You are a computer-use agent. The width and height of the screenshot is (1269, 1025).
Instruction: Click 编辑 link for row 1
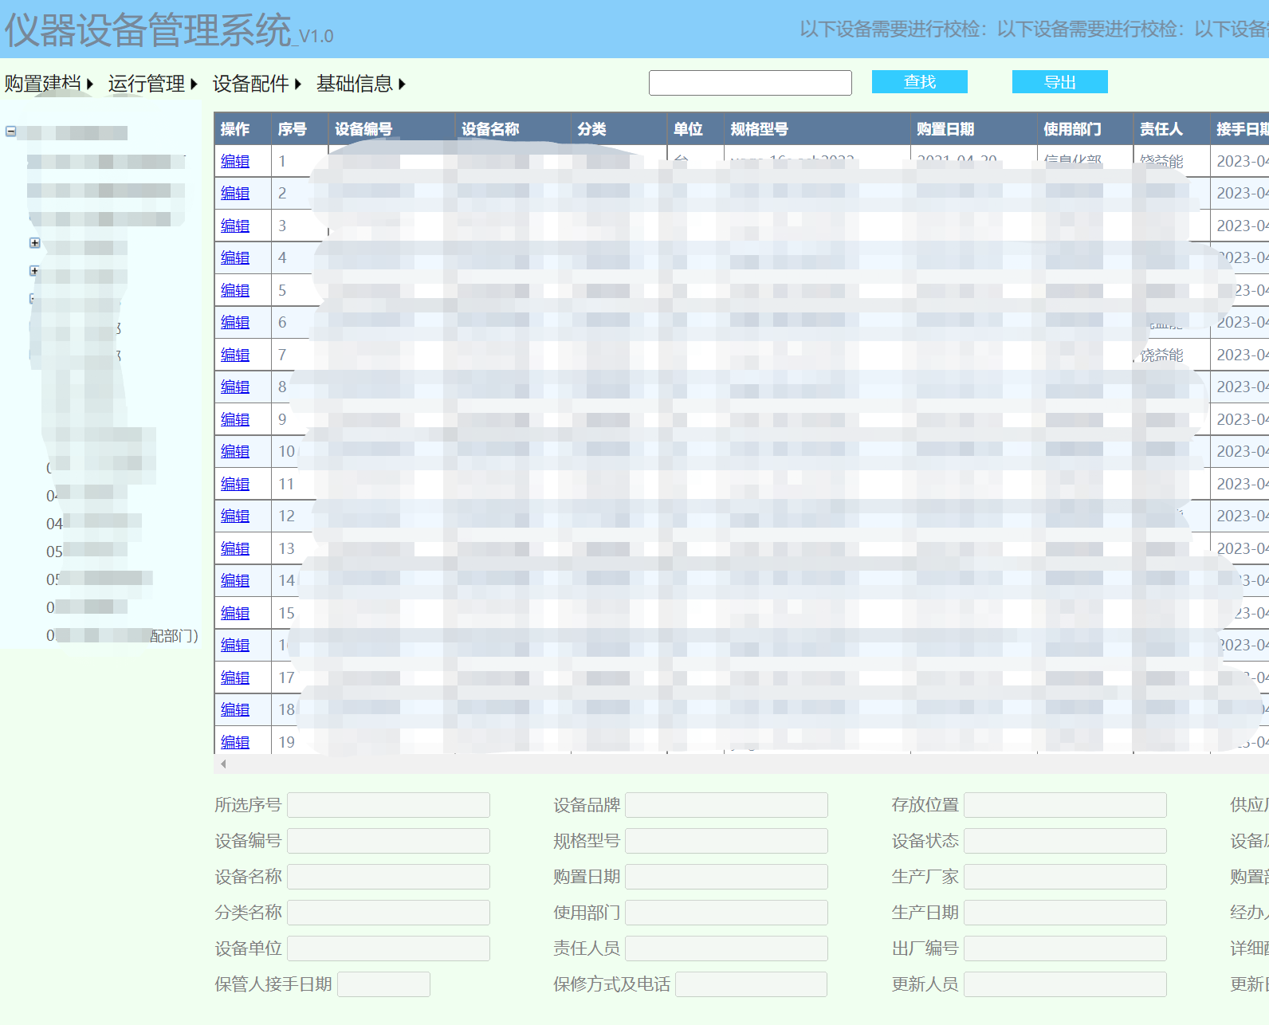pyautogui.click(x=235, y=161)
